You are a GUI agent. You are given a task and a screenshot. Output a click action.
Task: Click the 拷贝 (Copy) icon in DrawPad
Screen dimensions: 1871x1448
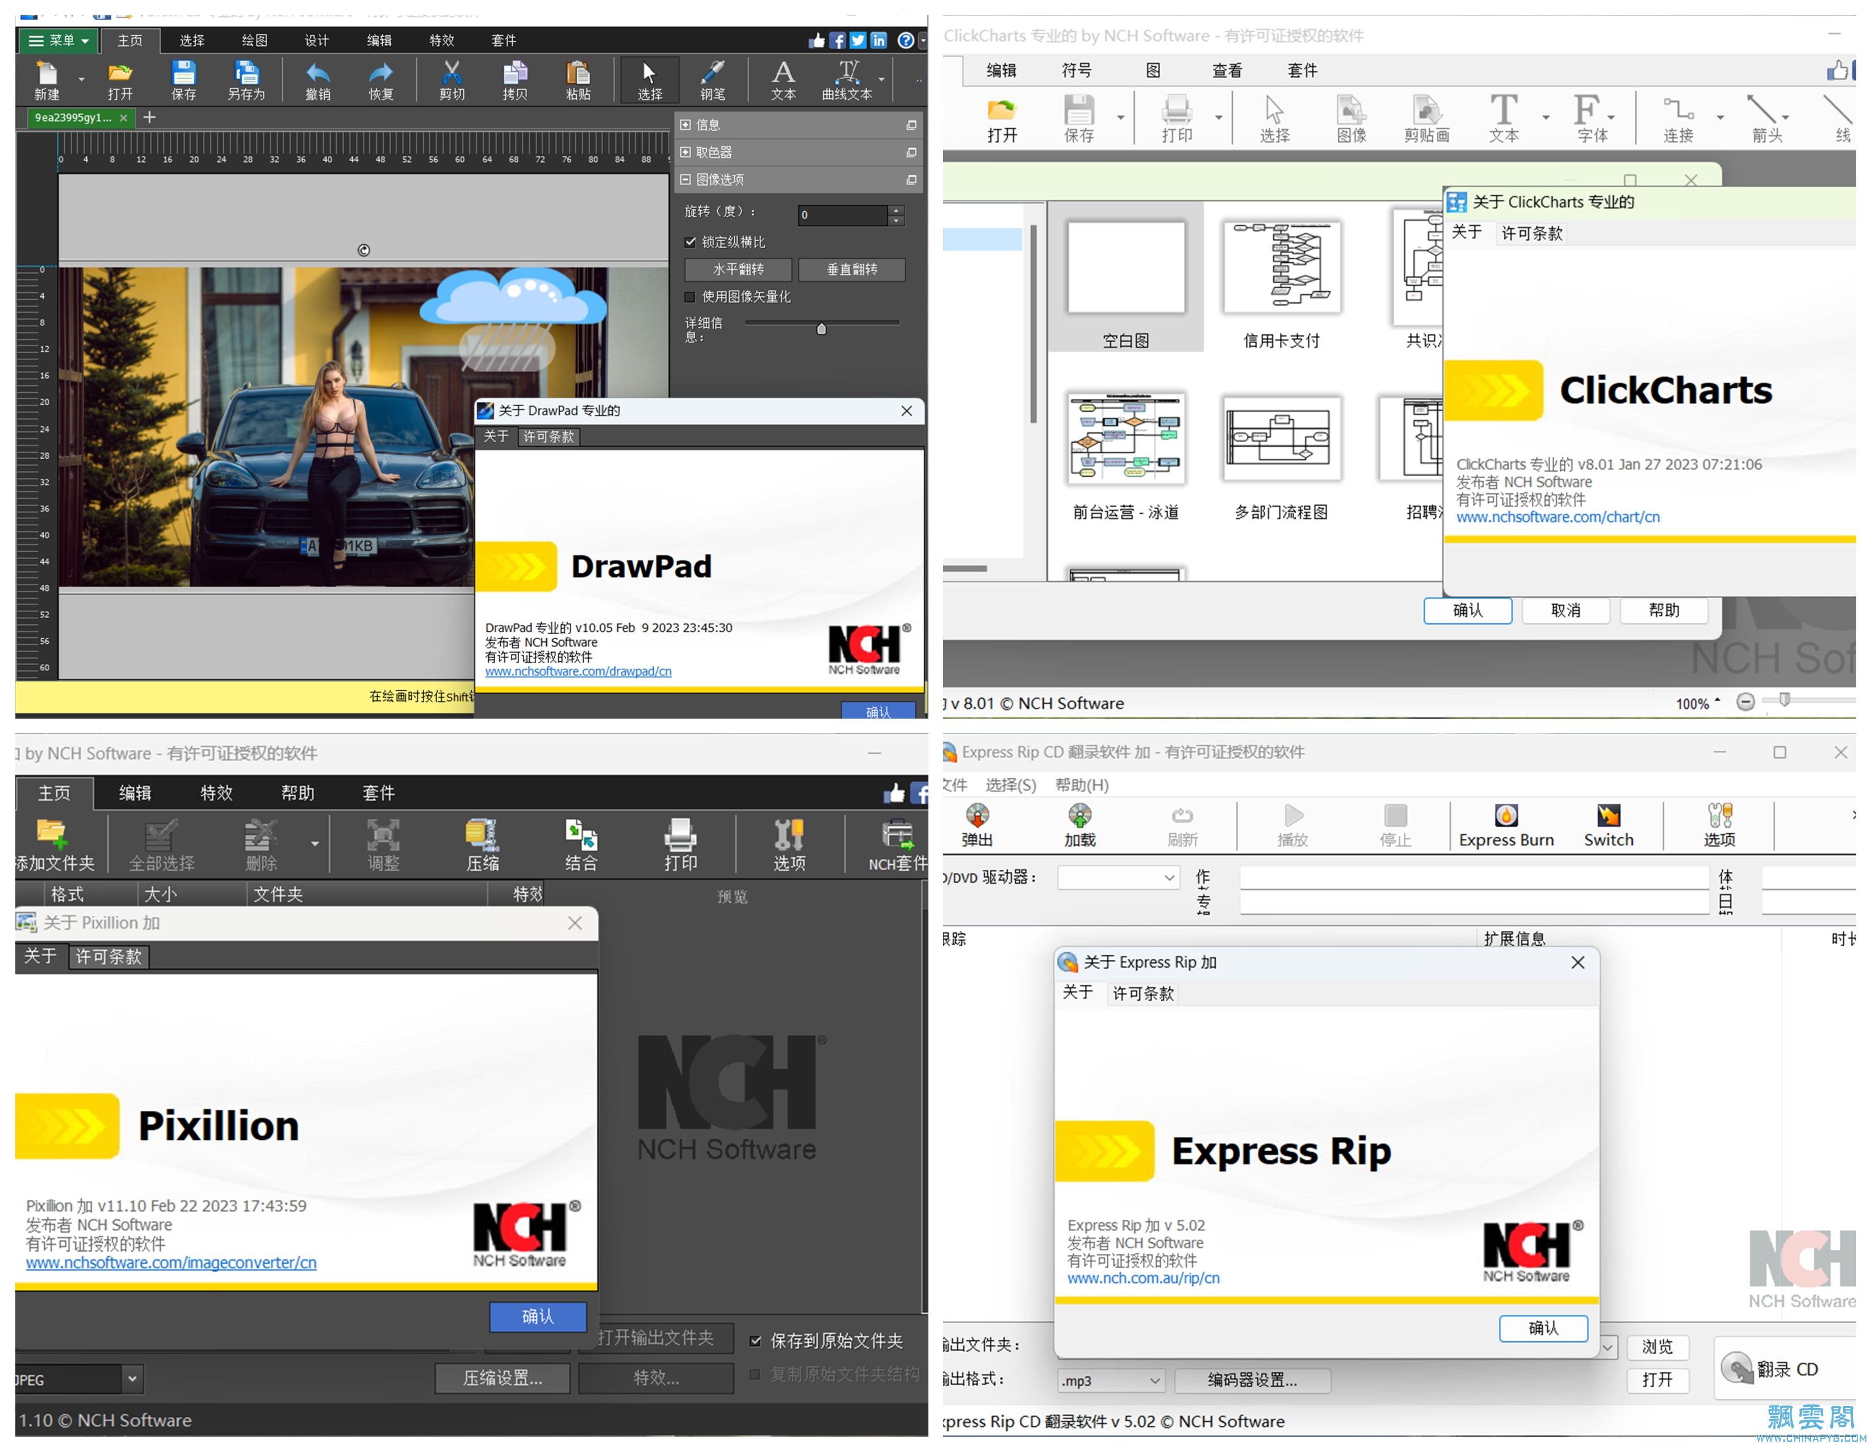point(515,81)
